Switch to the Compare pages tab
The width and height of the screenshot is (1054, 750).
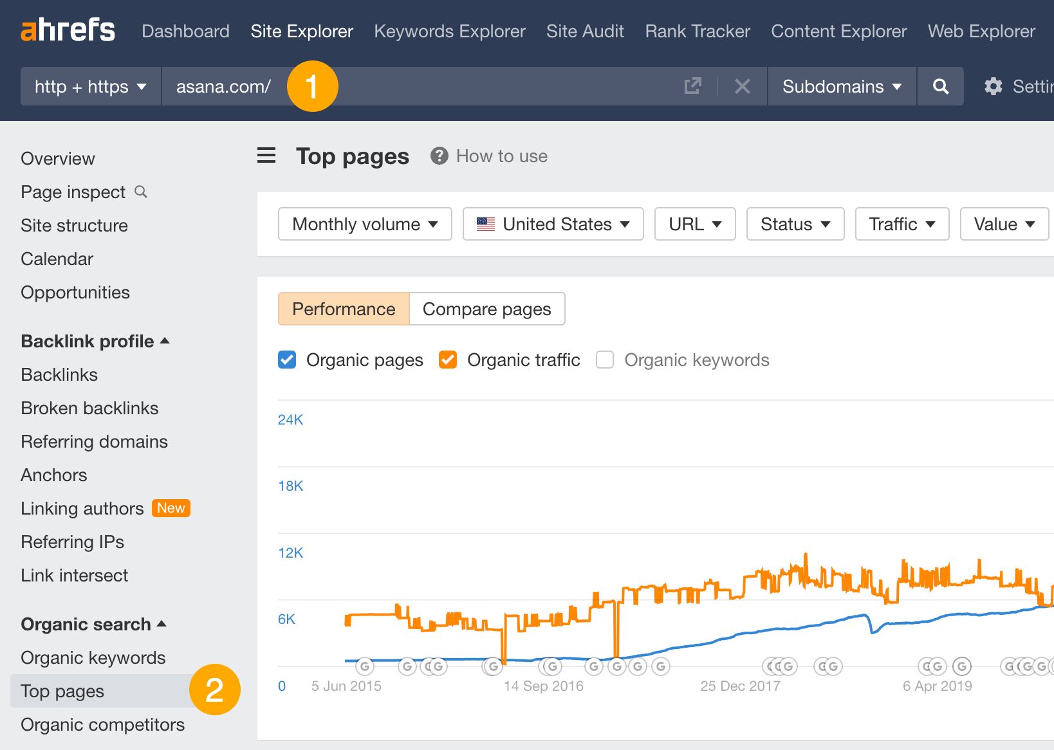click(486, 309)
